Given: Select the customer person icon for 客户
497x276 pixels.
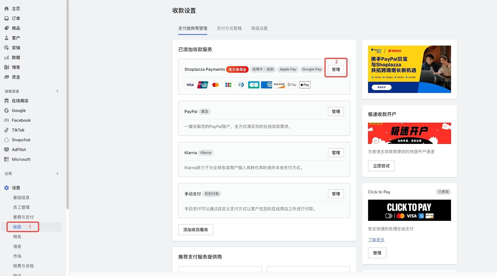Looking at the screenshot, I should click(x=7, y=38).
